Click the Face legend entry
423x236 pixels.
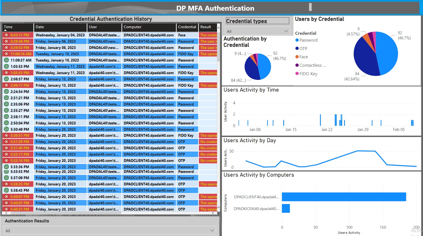304,57
